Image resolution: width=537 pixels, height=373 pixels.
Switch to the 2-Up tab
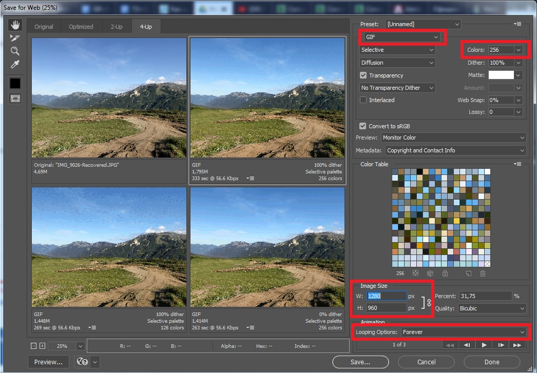point(117,26)
